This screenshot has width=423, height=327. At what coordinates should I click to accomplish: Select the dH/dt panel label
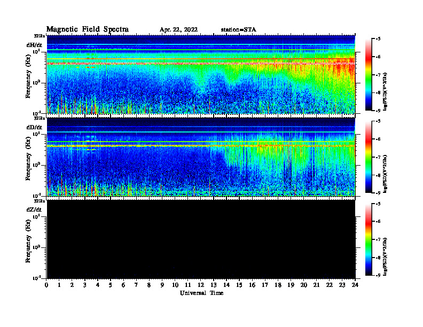click(x=34, y=45)
